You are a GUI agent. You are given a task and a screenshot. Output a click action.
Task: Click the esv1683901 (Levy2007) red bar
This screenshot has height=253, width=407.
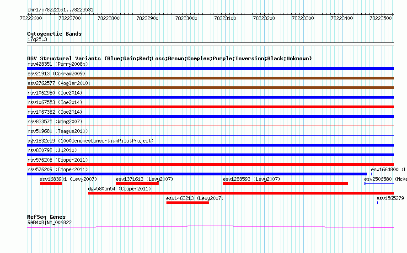pyautogui.click(x=51, y=184)
